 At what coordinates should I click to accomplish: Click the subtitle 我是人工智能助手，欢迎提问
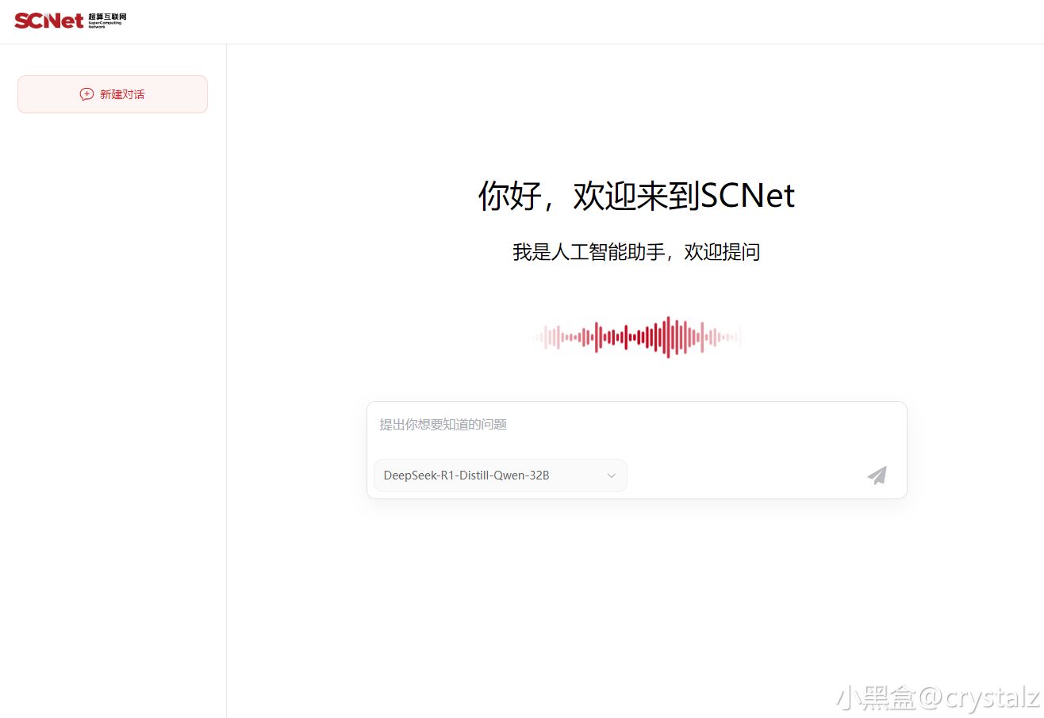tap(636, 252)
